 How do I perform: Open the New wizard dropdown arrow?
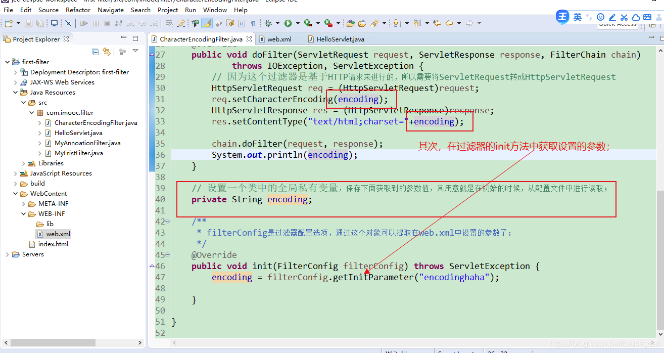click(x=18, y=23)
